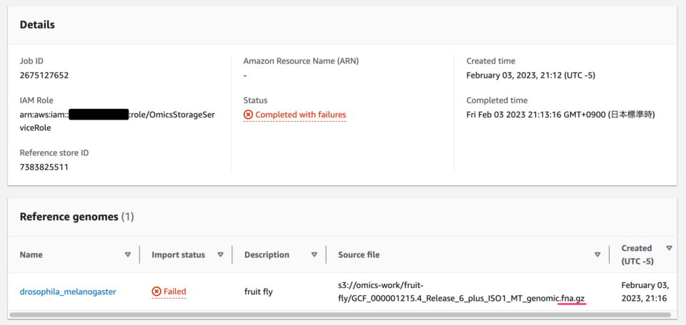
Task: Click the Import status column header
Action: click(x=178, y=254)
